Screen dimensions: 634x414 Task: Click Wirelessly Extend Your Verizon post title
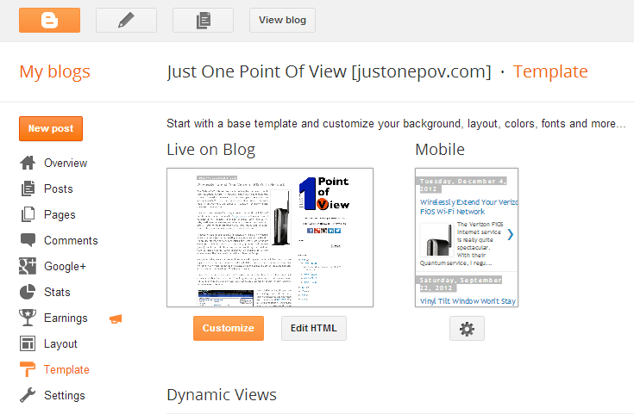coord(468,207)
